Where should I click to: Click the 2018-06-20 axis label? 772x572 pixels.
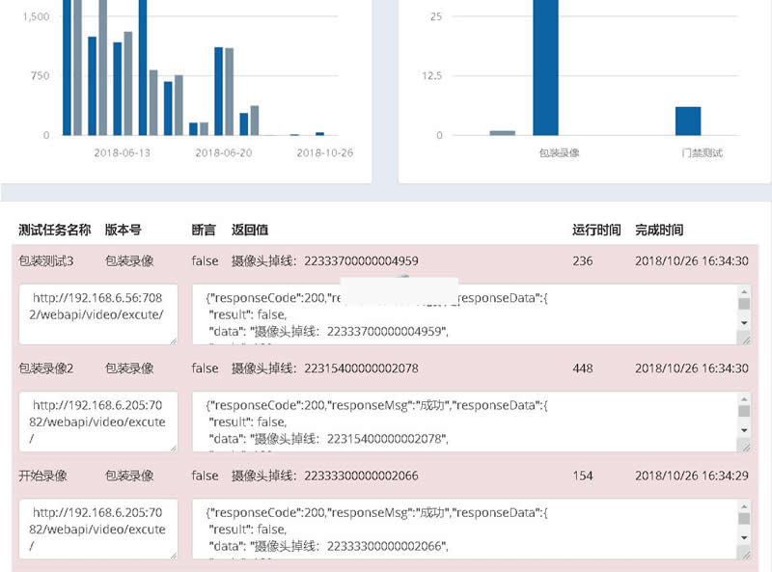pyautogui.click(x=224, y=153)
